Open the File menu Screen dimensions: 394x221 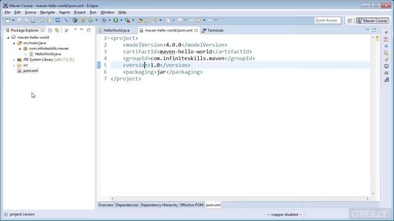tap(7, 12)
